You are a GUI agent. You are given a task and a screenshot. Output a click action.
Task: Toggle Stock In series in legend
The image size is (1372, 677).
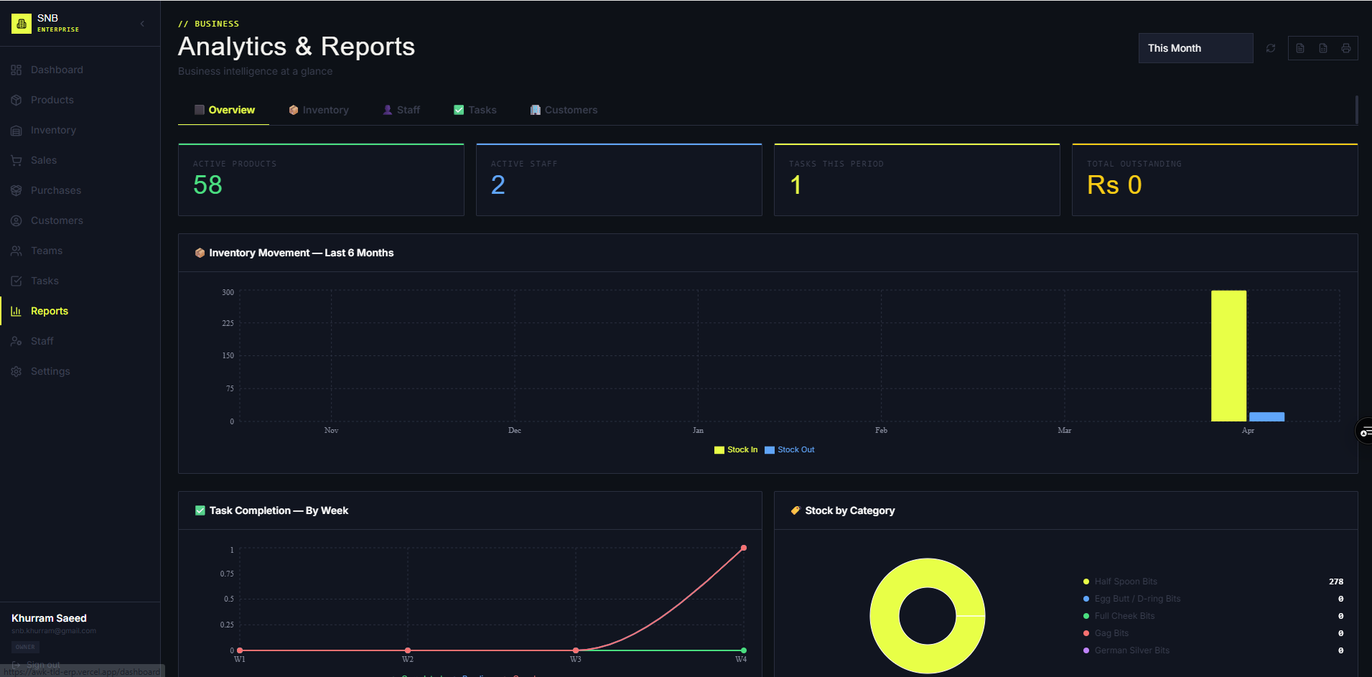tap(736, 449)
